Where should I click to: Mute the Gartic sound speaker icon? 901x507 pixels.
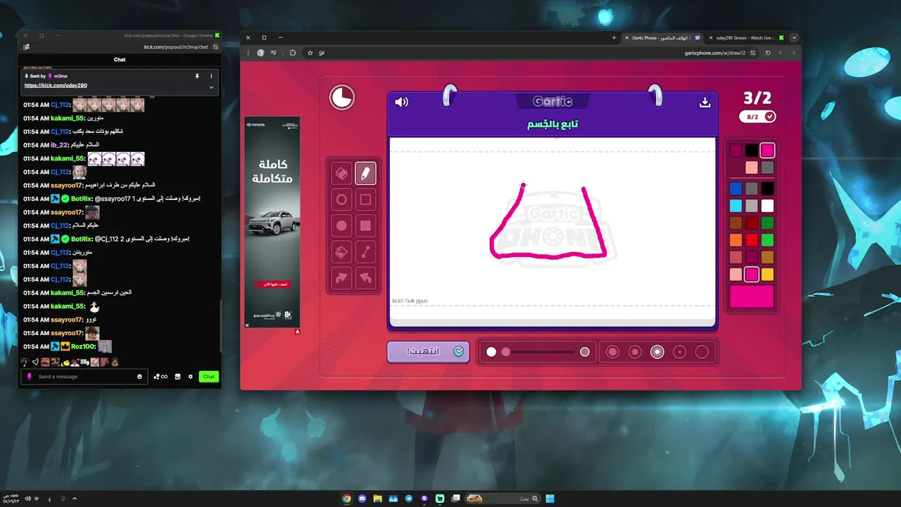tap(401, 102)
